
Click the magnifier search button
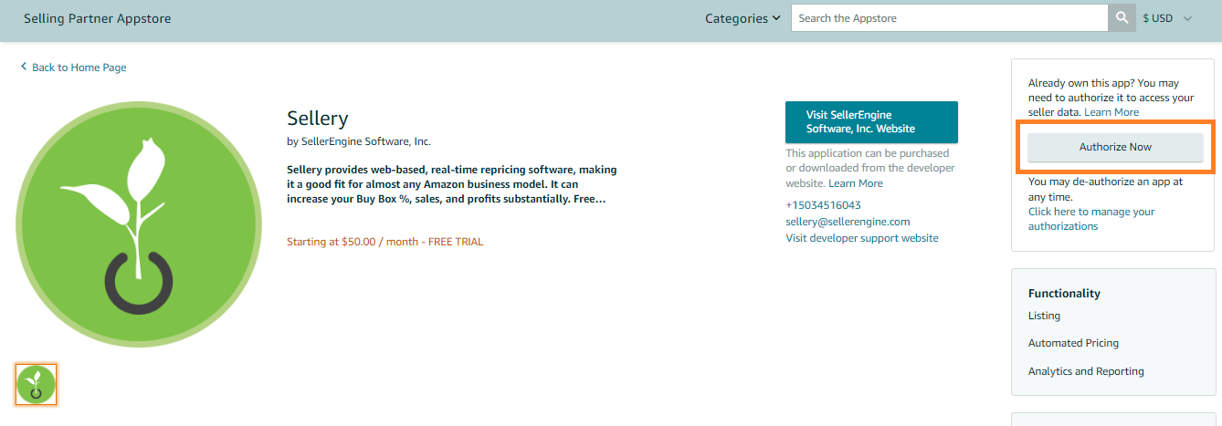coord(1122,18)
